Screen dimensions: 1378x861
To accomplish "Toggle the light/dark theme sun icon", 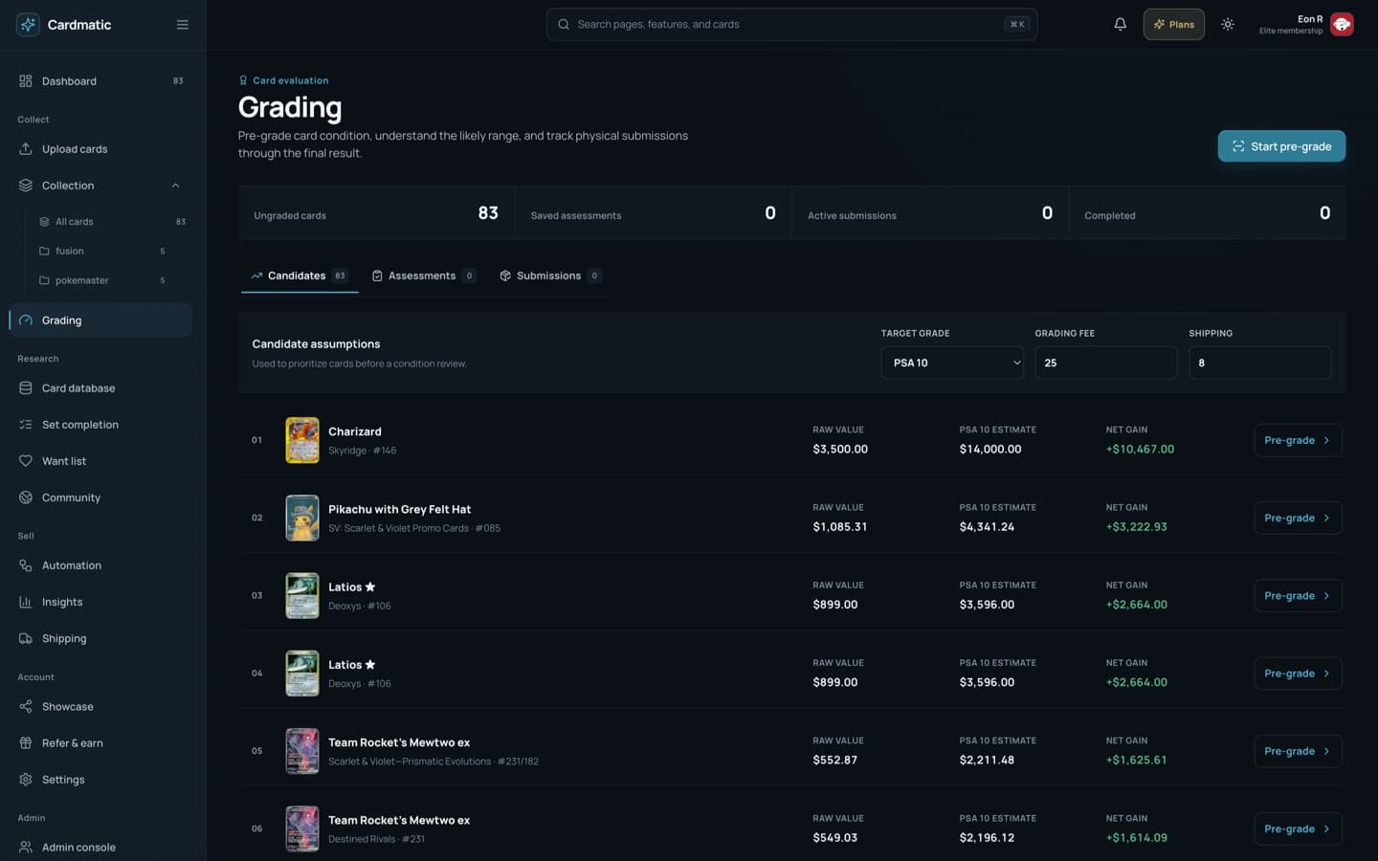I will (1228, 24).
